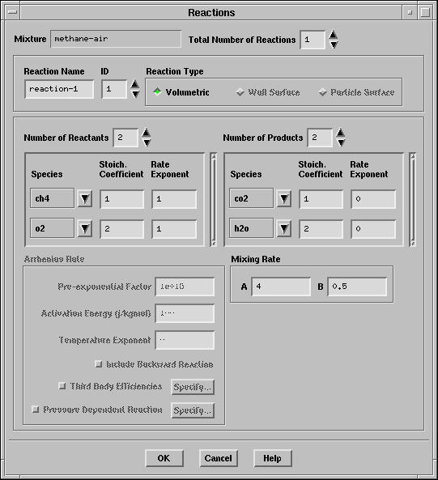Increase Number of Reactants up arrow
The height and width of the screenshot is (480, 438).
tap(146, 132)
